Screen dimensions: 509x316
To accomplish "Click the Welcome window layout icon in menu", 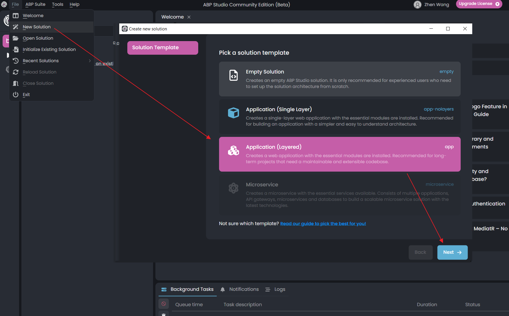I will tap(16, 16).
